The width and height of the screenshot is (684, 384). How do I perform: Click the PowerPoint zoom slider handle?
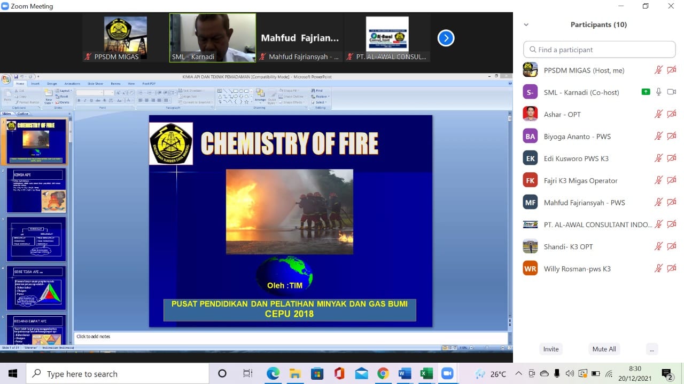pos(487,348)
